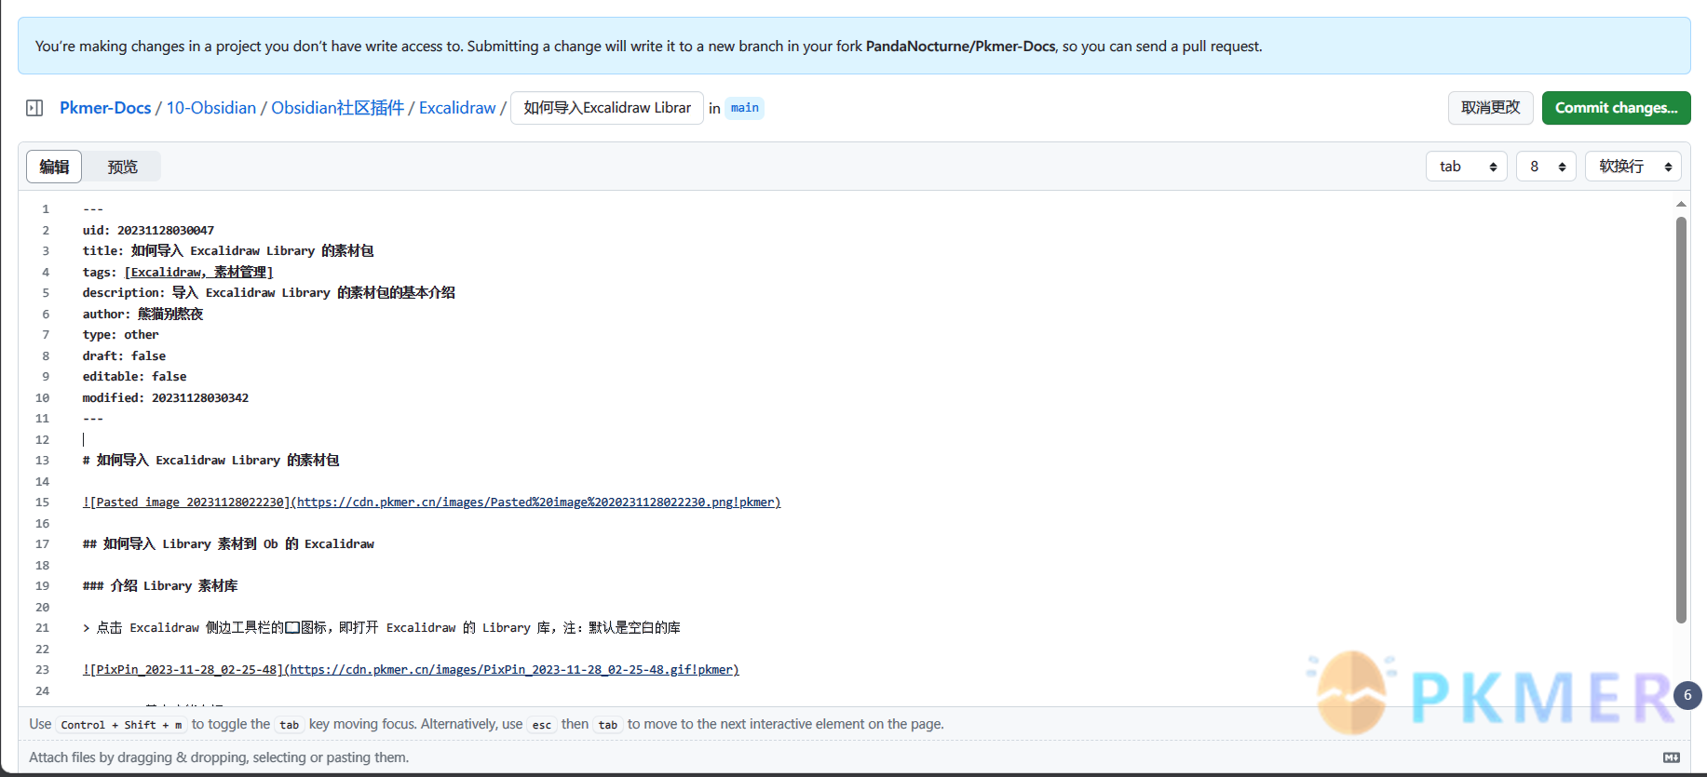Click the uid: 20231128030047 line
1707x777 pixels.
tap(148, 230)
